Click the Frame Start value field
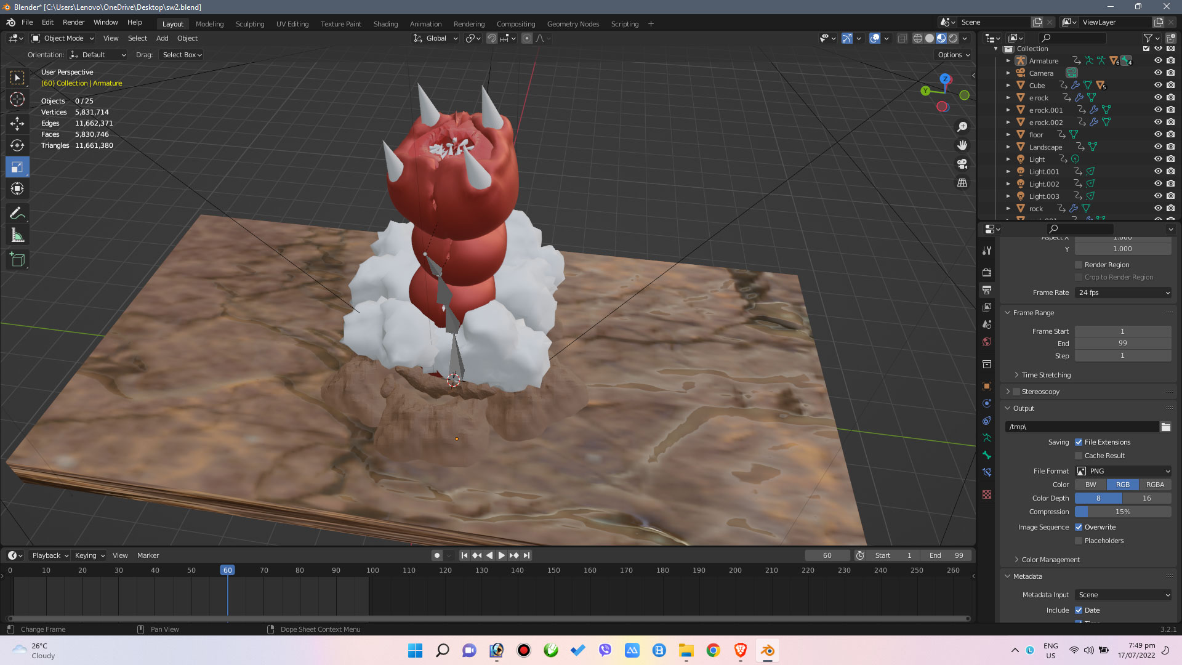The height and width of the screenshot is (665, 1182). [1123, 331]
